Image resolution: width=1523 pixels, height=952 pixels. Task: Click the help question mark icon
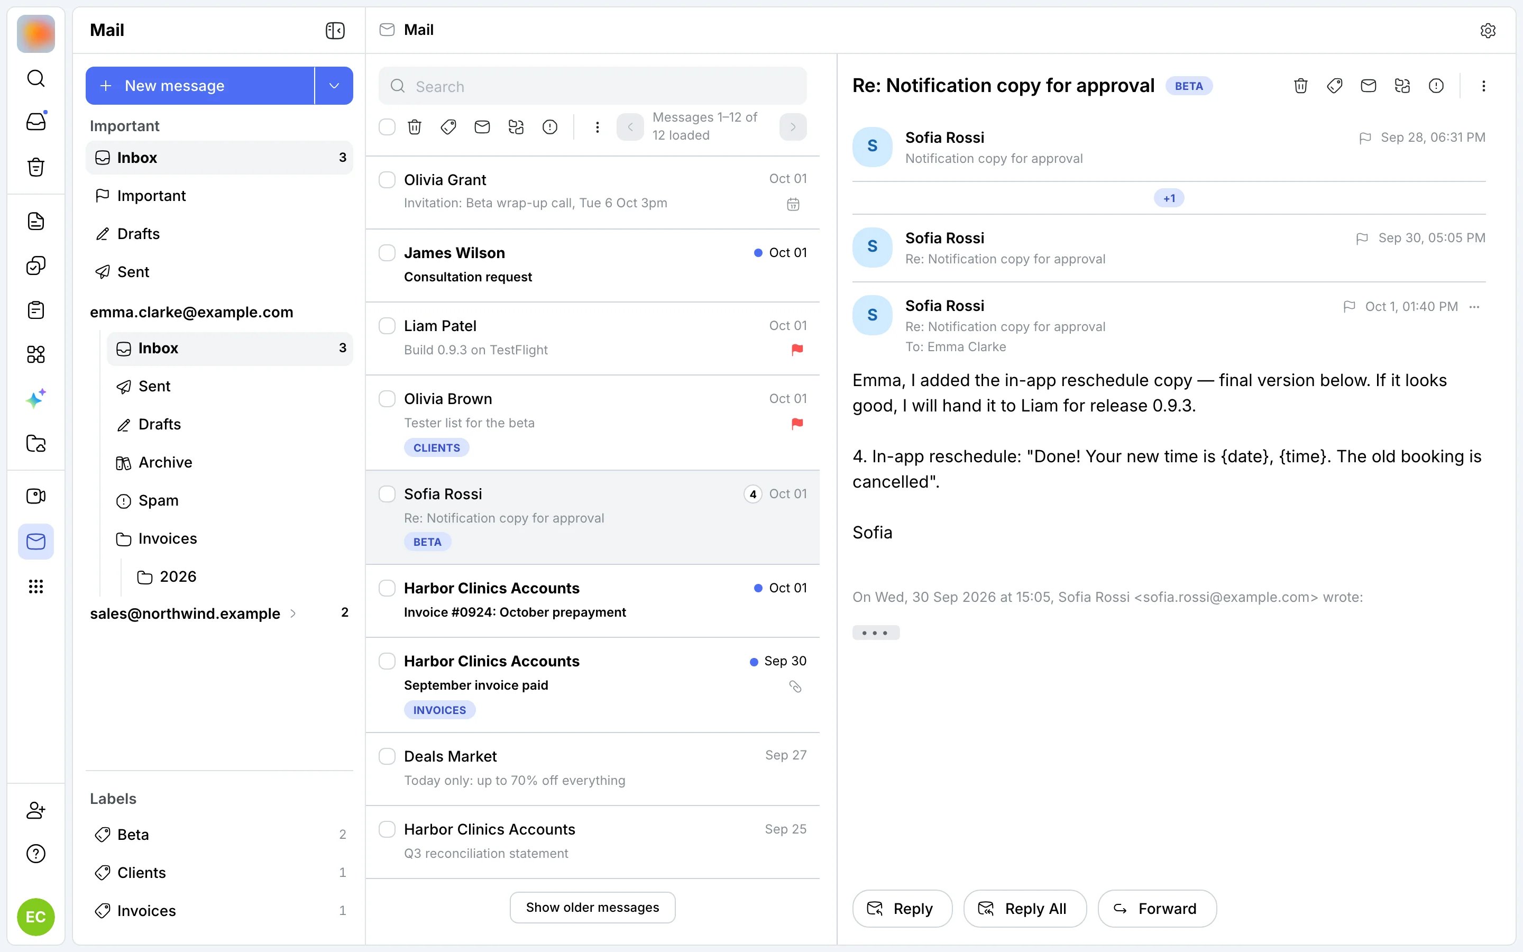click(x=36, y=854)
